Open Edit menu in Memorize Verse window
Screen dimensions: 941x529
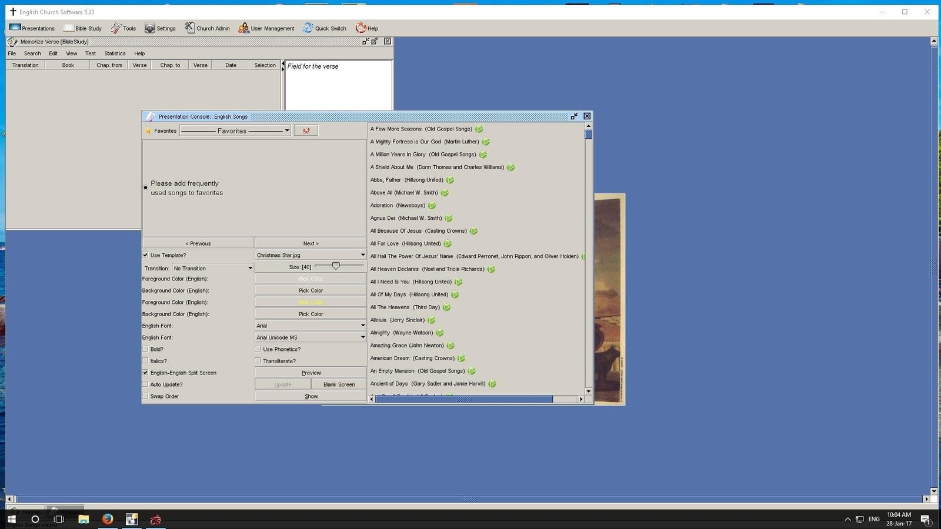coord(53,53)
